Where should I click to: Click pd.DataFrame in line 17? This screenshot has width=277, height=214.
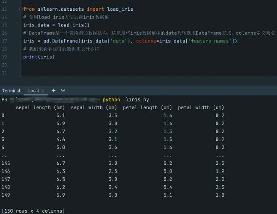point(61,41)
